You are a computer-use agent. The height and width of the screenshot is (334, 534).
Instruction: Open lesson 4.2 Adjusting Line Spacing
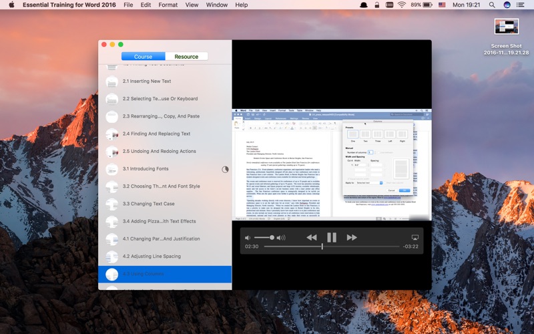coord(165,257)
